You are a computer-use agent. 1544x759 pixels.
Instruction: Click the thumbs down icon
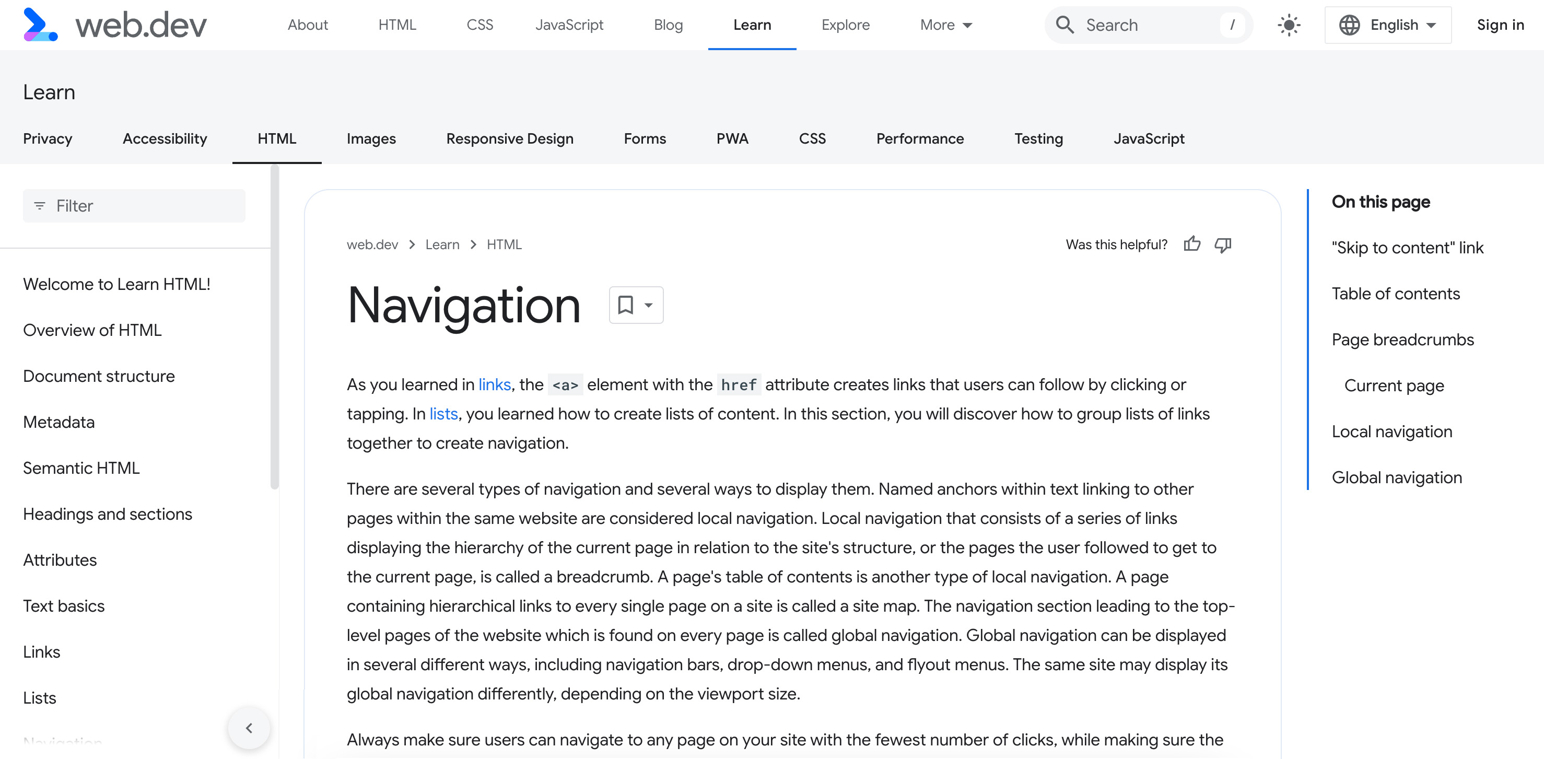coord(1224,245)
